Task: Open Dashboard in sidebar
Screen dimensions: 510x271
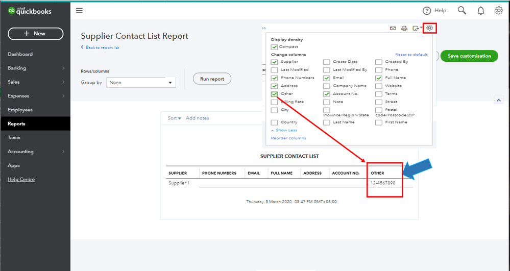Action: click(x=20, y=54)
